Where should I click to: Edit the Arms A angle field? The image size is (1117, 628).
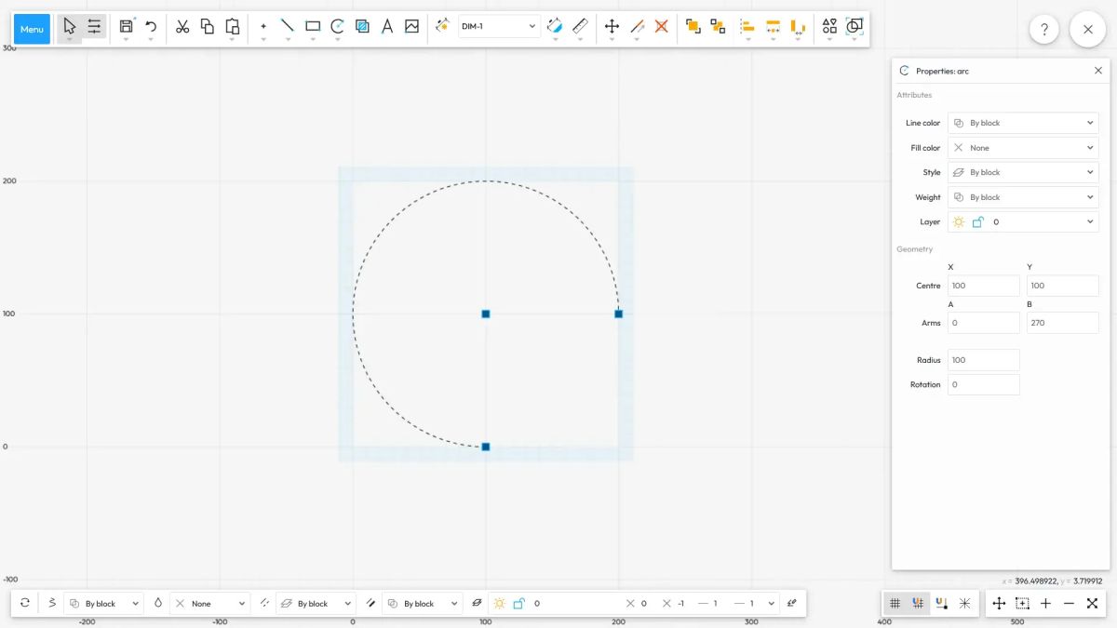984,323
